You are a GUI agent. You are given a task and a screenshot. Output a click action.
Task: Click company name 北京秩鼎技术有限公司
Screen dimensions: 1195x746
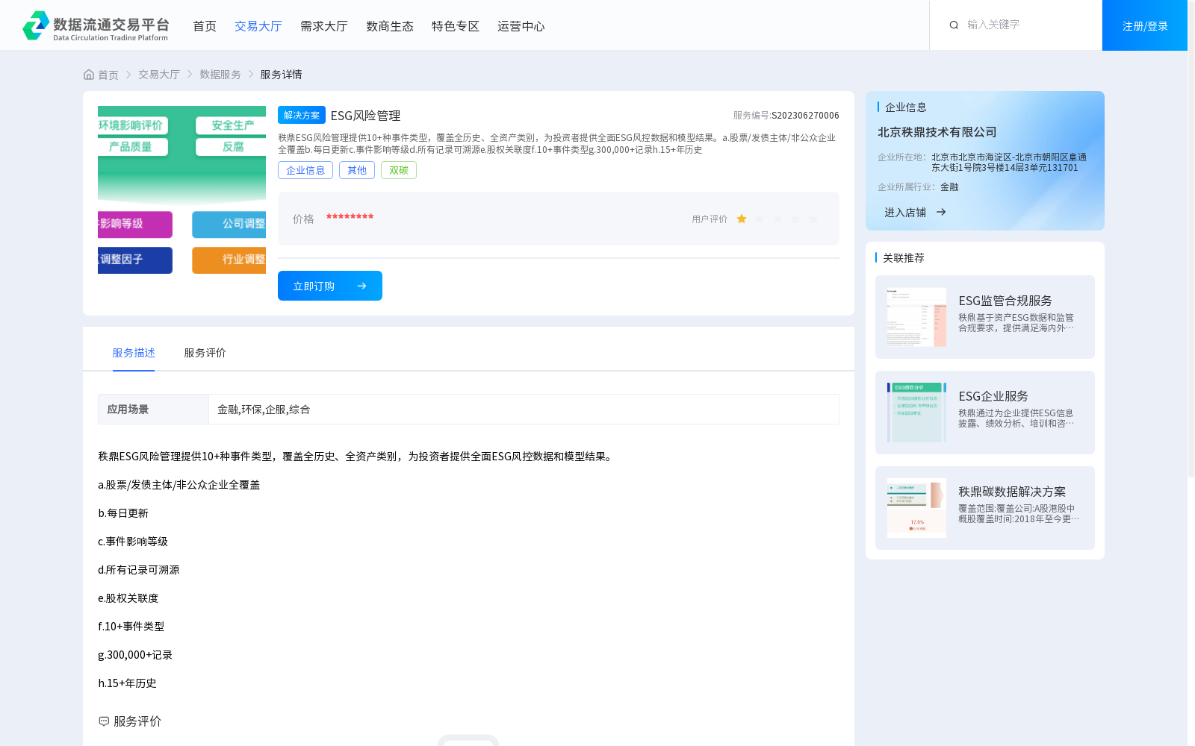tap(937, 132)
